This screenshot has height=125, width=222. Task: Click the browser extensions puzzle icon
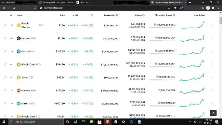(x=213, y=8)
